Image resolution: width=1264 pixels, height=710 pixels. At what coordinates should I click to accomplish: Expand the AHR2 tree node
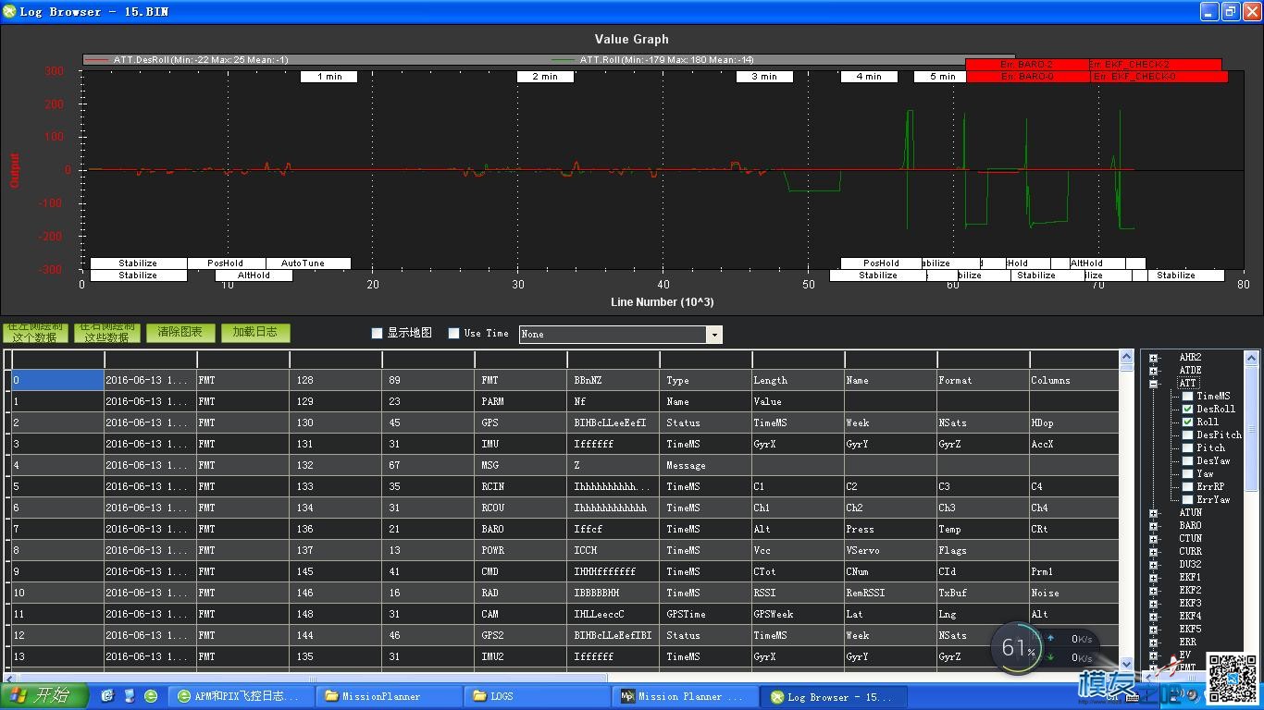pyautogui.click(x=1154, y=357)
